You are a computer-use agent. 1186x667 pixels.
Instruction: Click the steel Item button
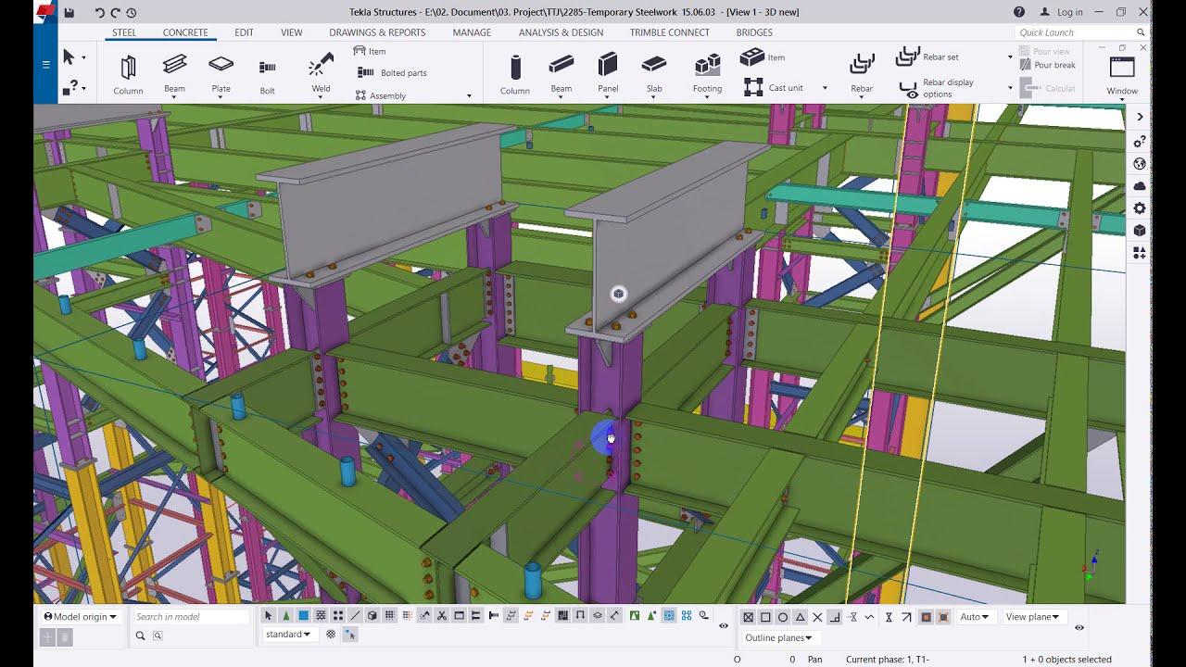[371, 51]
